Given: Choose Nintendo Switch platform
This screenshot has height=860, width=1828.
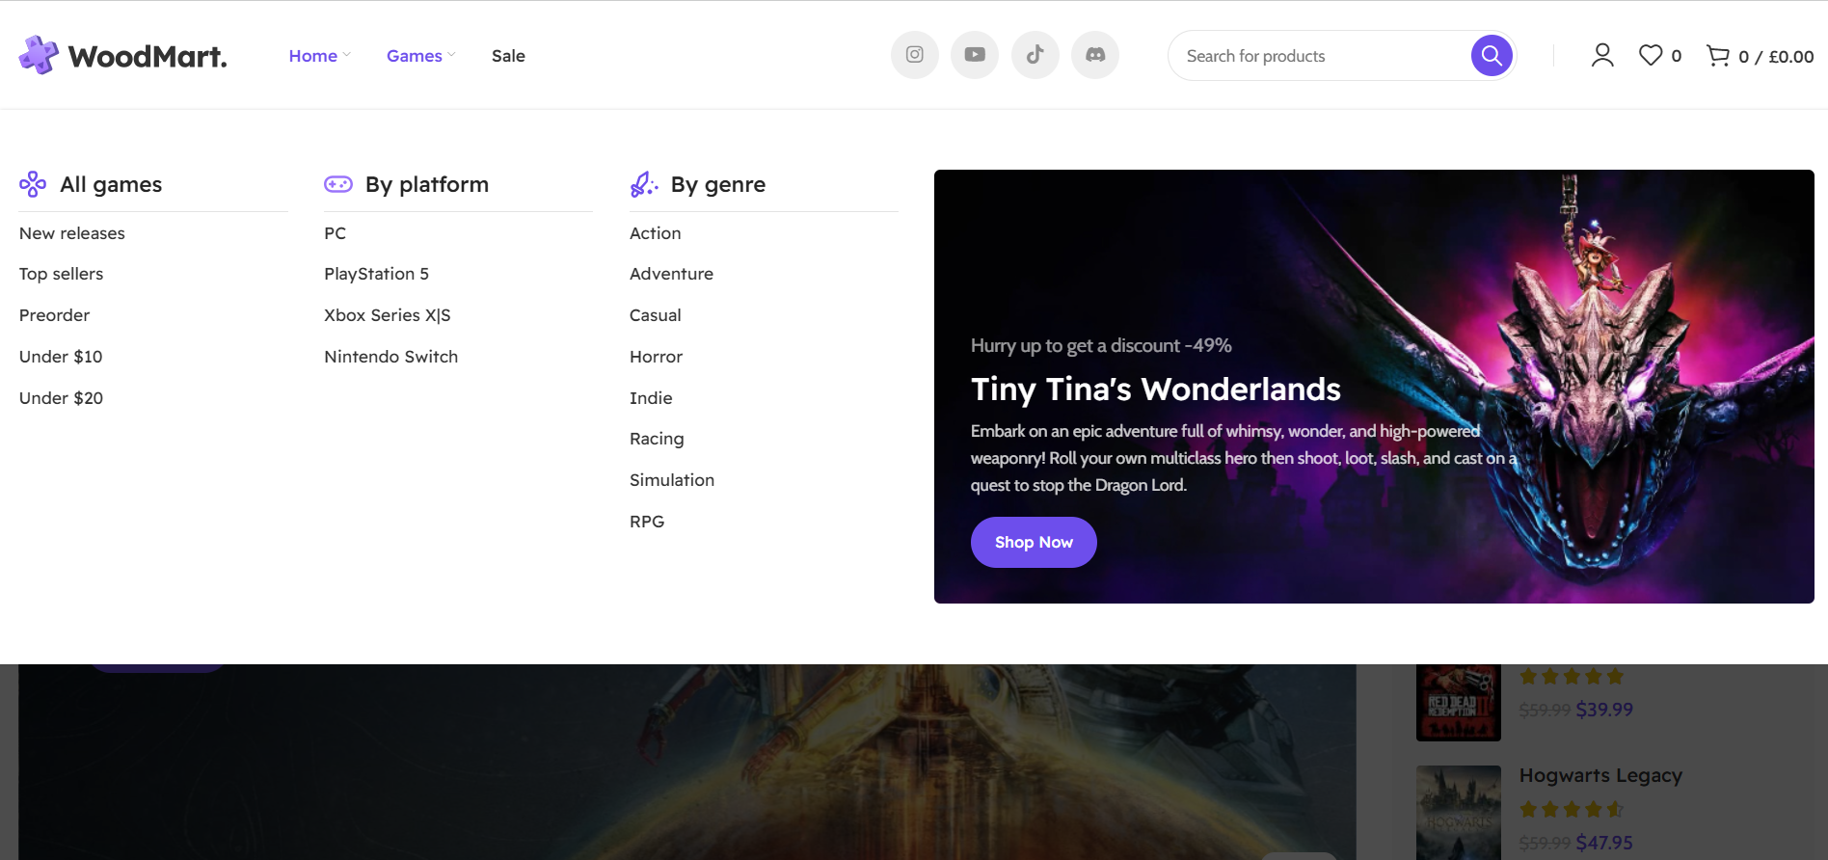Looking at the screenshot, I should coord(390,357).
